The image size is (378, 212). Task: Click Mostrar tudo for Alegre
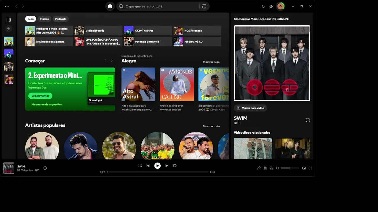[x=211, y=62]
